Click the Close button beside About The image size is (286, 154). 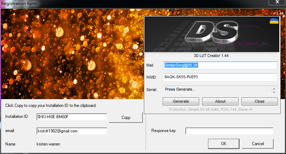[x=259, y=101]
